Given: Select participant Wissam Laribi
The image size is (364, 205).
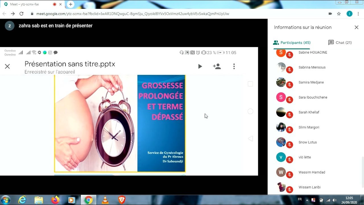Looking at the screenshot, I should point(310,187).
